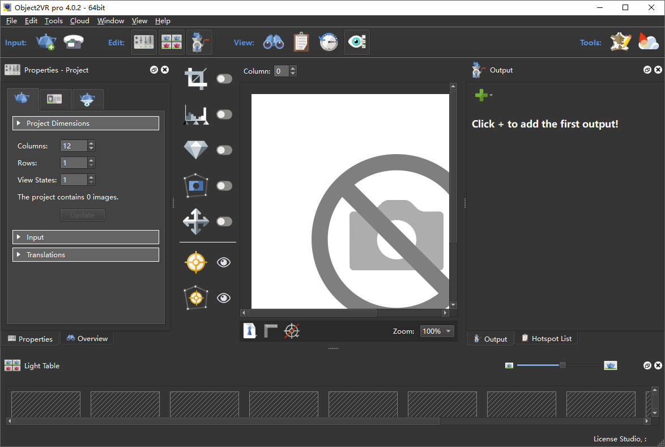Image resolution: width=665 pixels, height=447 pixels.
Task: Click the small thumbnail size icon
Action: [x=509, y=365]
